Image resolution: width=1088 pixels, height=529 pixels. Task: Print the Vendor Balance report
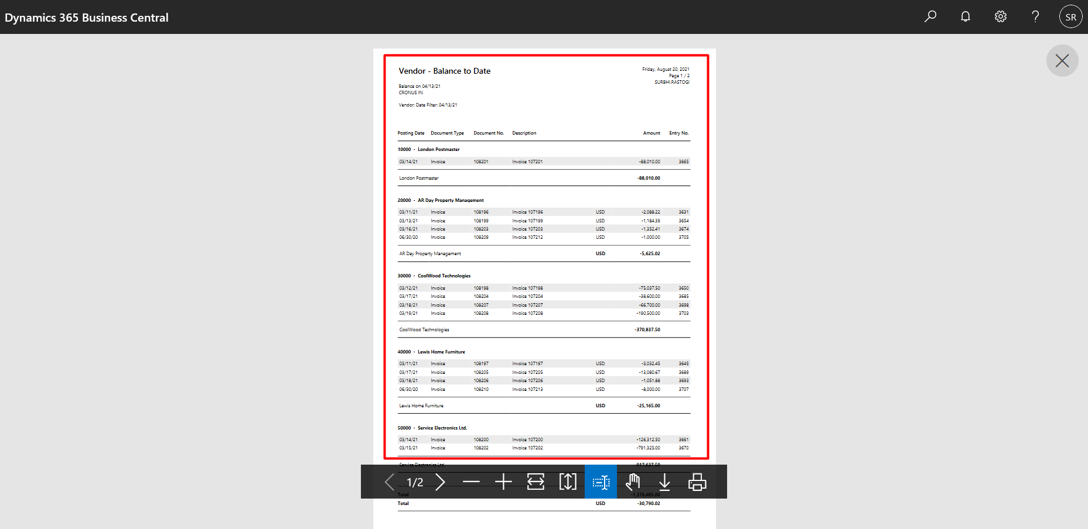[697, 482]
